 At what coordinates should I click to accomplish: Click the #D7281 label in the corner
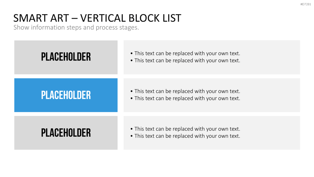coord(306,4)
